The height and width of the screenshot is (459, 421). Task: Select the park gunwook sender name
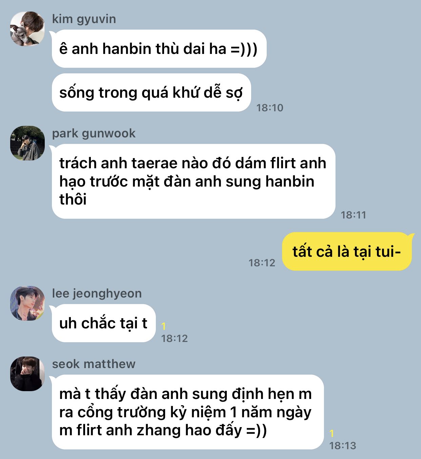pyautogui.click(x=94, y=133)
